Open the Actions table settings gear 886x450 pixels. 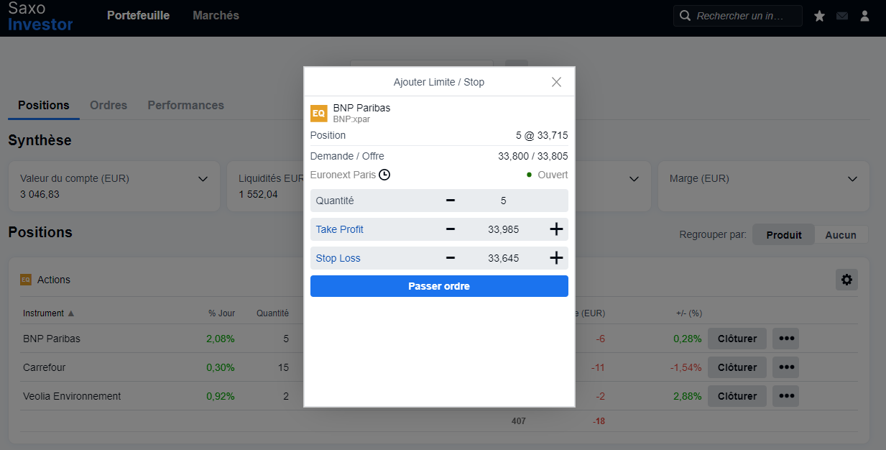click(846, 280)
